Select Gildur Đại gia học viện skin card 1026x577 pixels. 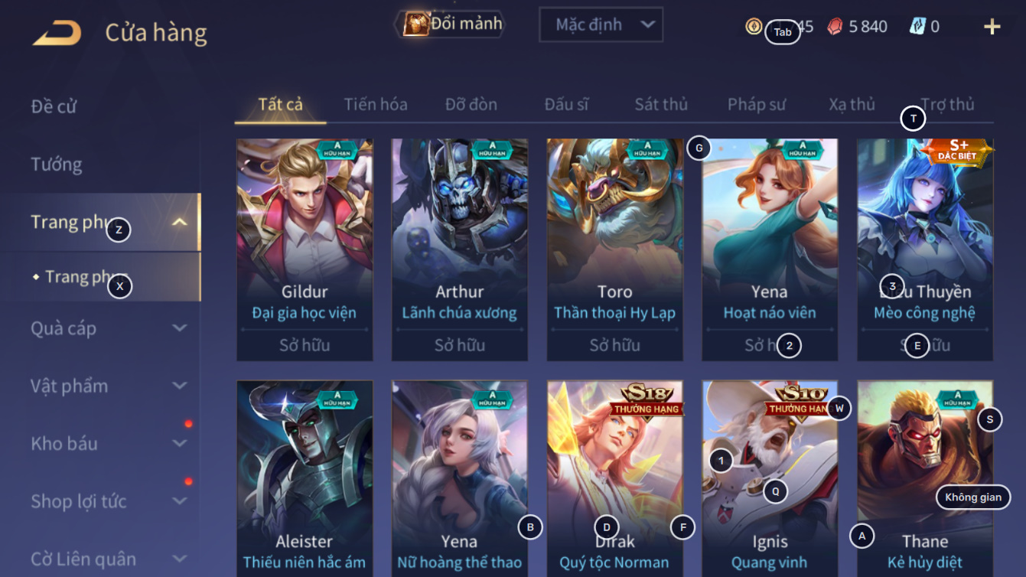(x=305, y=249)
